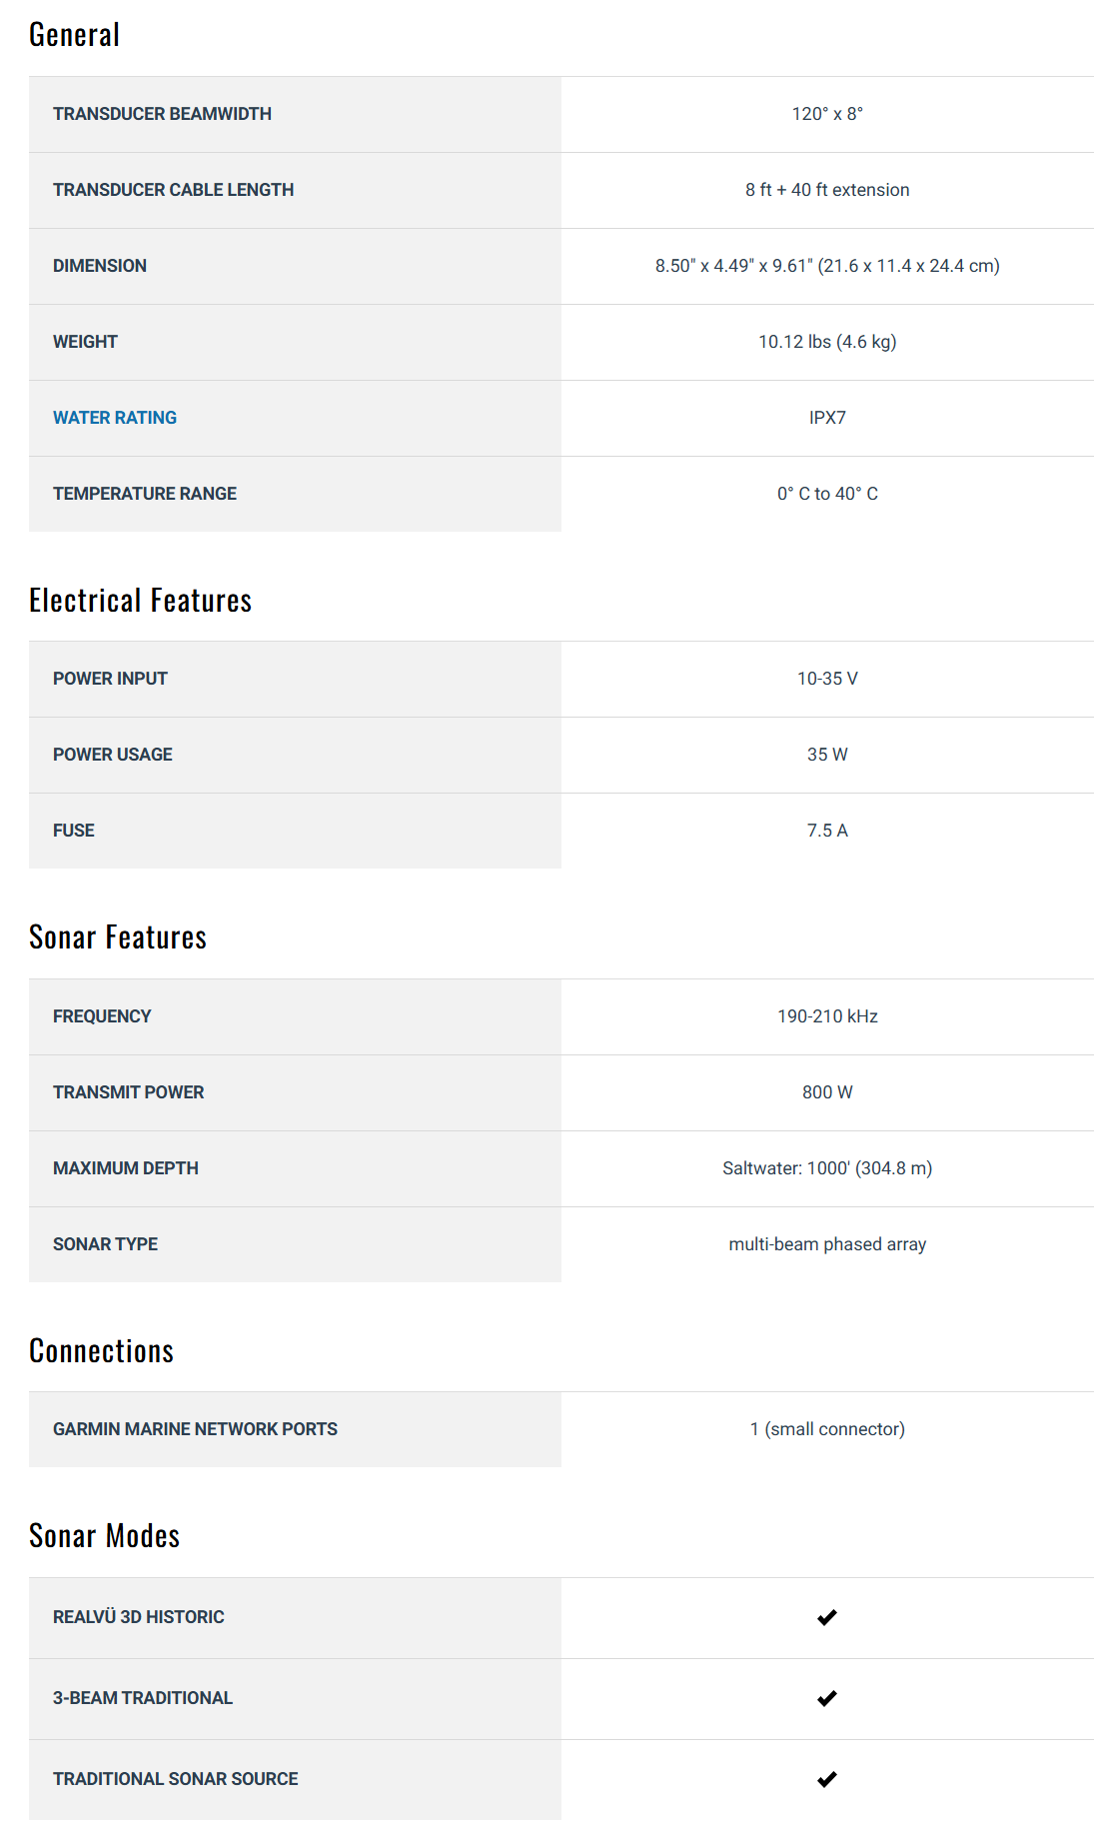Click the 7.5 A fuse value
This screenshot has width=1097, height=1829.
pyautogui.click(x=827, y=831)
